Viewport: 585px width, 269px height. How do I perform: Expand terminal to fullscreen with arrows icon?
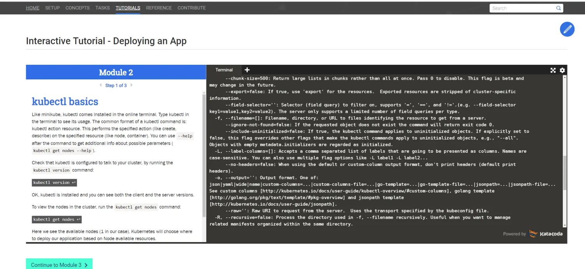tap(553, 70)
